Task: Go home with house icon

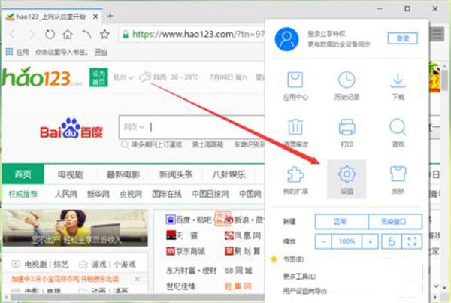Action: (68, 35)
